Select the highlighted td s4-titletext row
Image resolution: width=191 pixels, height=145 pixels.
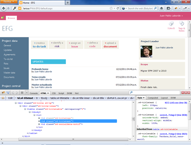tap(79, 121)
